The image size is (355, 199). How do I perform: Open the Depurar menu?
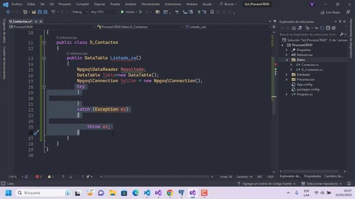[x=100, y=4]
